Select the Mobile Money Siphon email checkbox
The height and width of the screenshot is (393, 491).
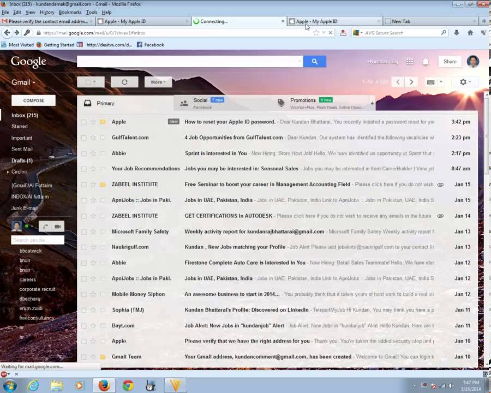[83, 294]
